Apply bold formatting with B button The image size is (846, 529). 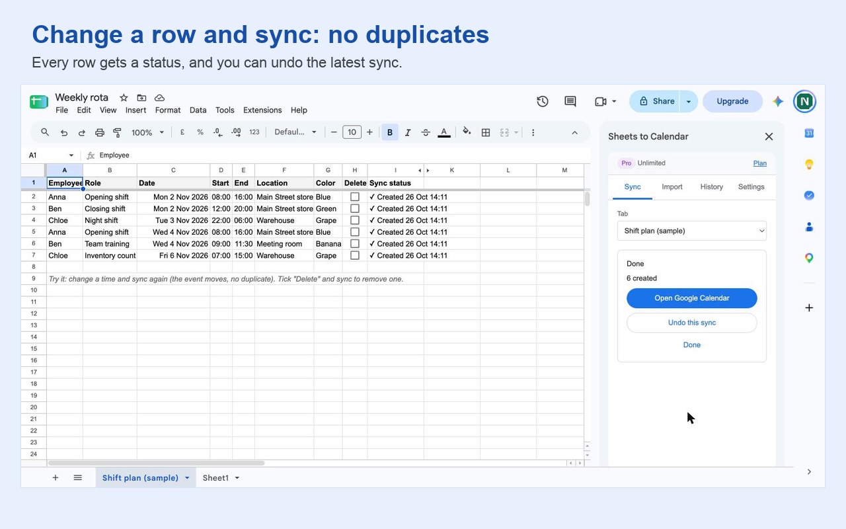click(x=390, y=132)
